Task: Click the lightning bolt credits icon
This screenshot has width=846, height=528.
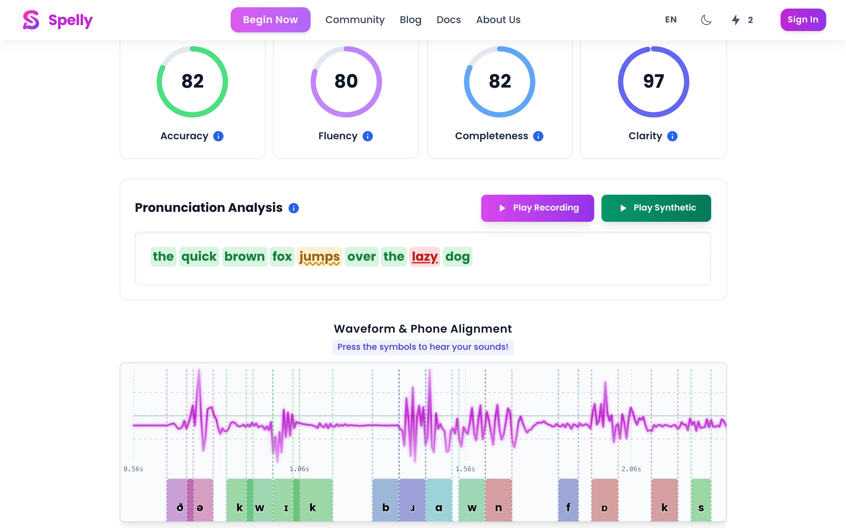Action: (x=736, y=20)
